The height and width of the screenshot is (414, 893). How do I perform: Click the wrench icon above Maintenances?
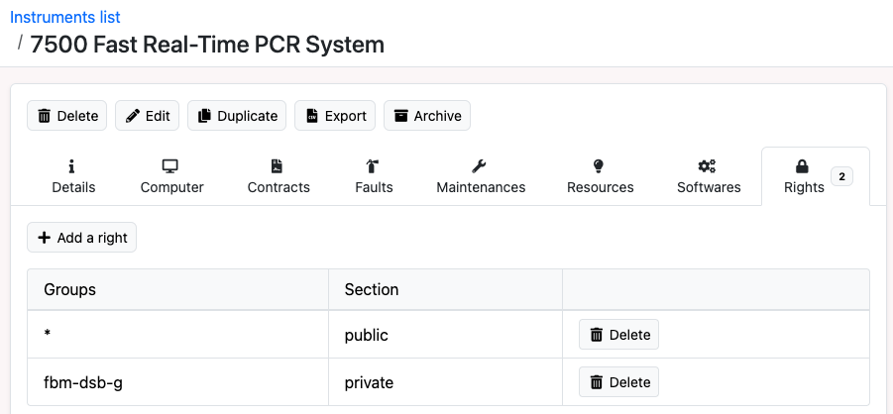coord(479,166)
